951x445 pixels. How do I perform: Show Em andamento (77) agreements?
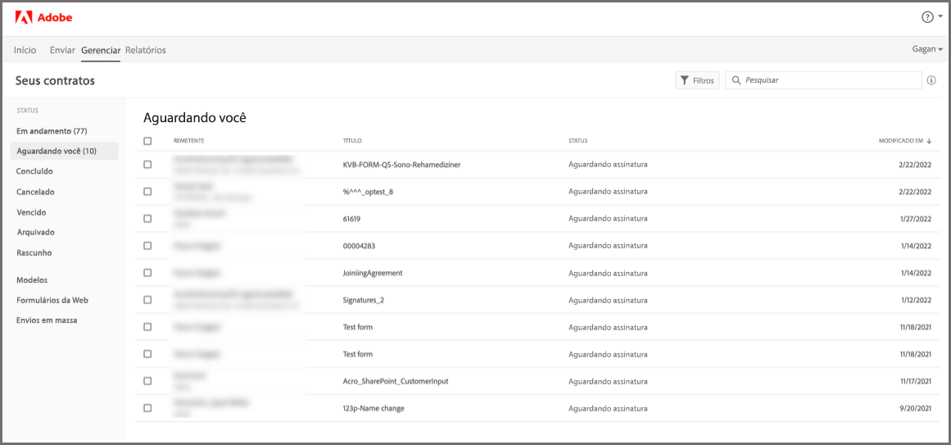pos(52,131)
